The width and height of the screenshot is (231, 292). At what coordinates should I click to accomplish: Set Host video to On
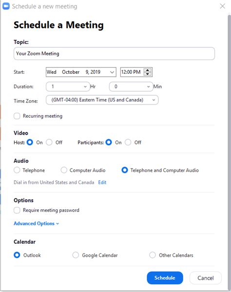coord(30,143)
